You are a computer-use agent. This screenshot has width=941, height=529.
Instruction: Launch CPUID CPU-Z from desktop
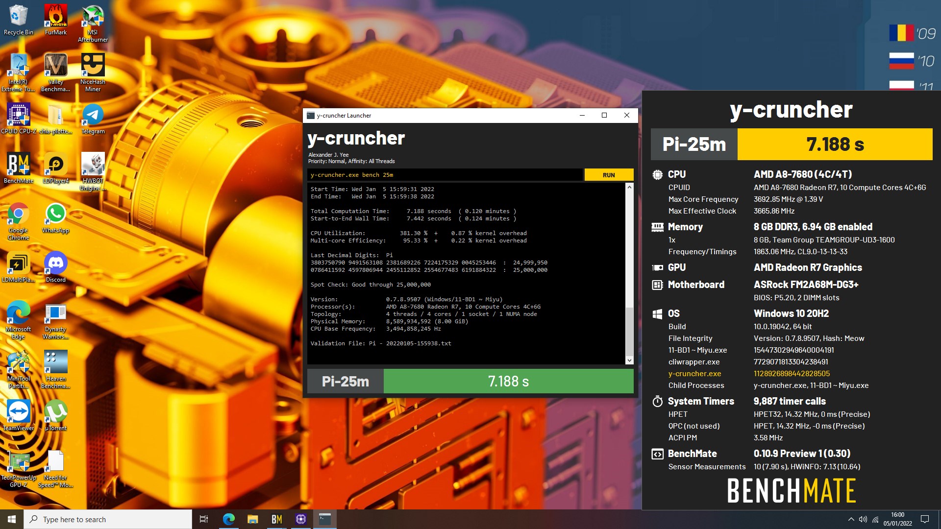coord(19,119)
